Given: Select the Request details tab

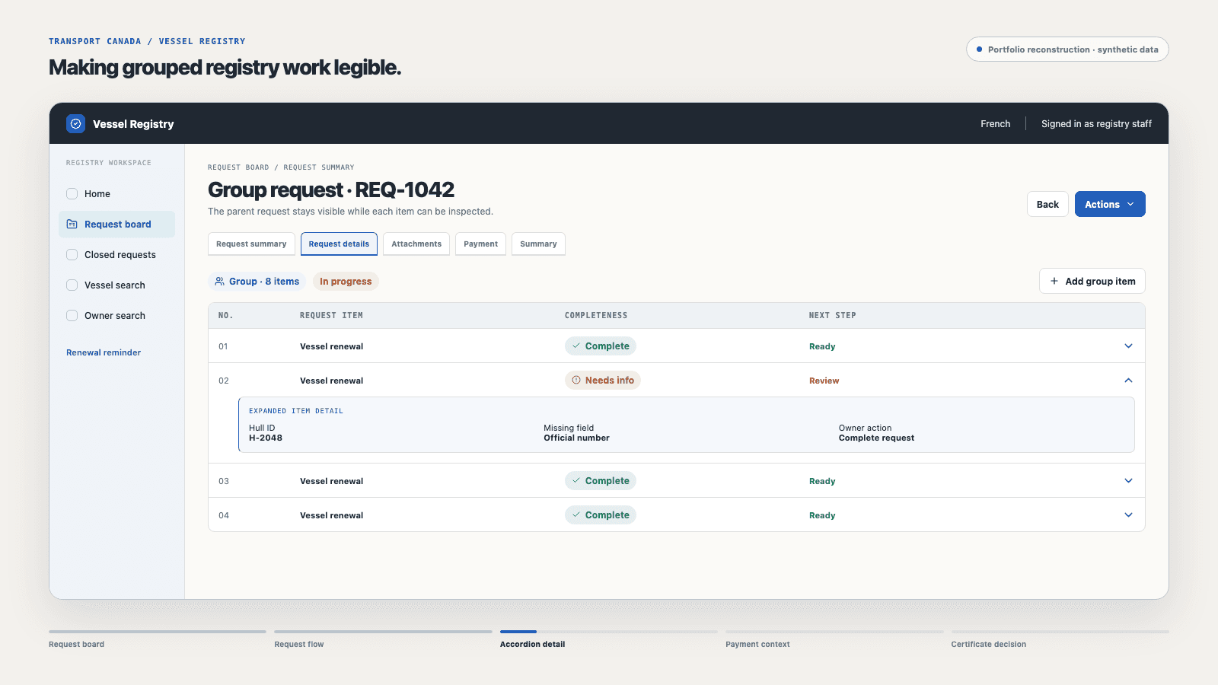Looking at the screenshot, I should click(339, 244).
